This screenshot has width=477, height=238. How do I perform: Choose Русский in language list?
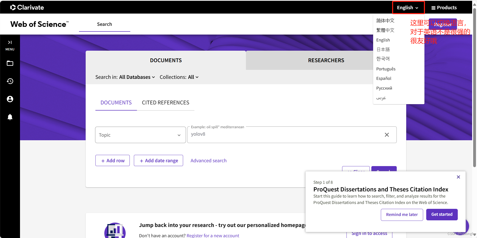coord(384,88)
